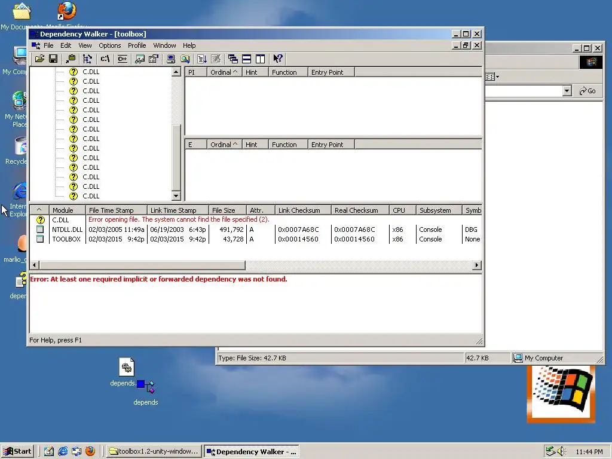Sort module list by Link Time Stamp
The image size is (612, 459).
click(x=178, y=210)
